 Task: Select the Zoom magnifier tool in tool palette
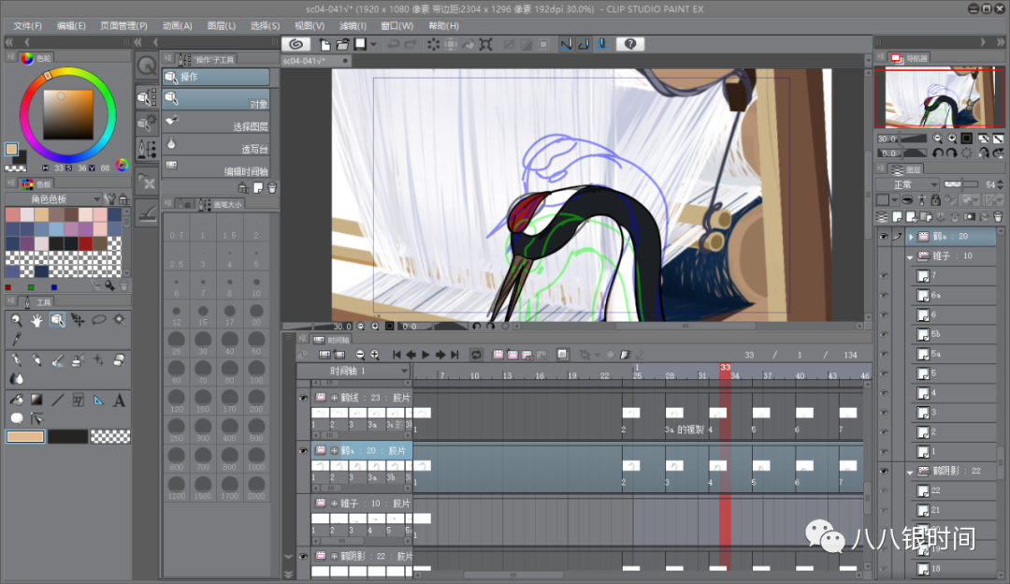(x=16, y=320)
